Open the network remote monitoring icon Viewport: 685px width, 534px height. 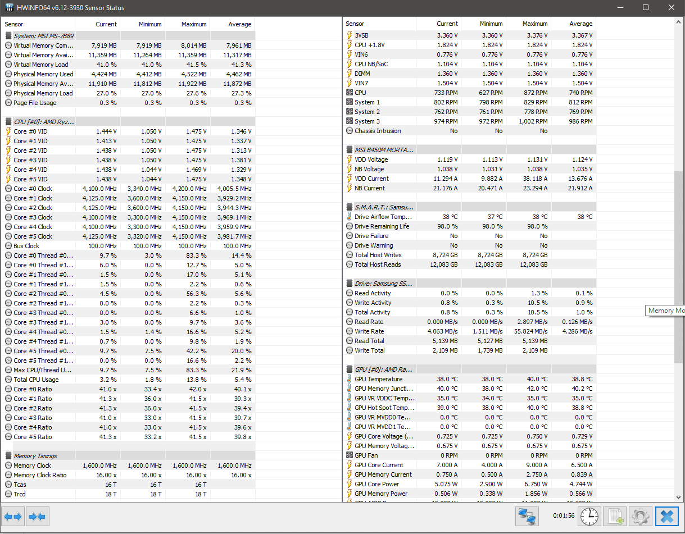tap(527, 517)
